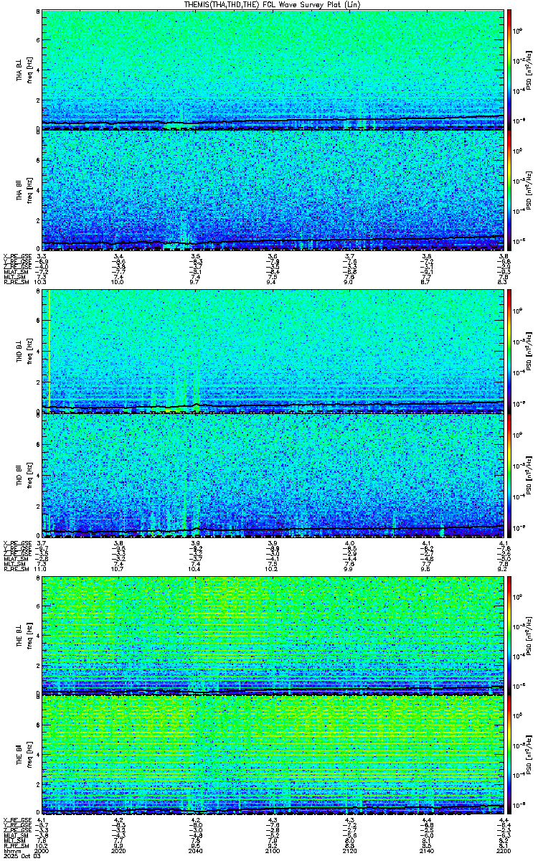Viewport: 538px width, 861px height.
Task: Click the 2100 time tick label
Action: [x=273, y=852]
